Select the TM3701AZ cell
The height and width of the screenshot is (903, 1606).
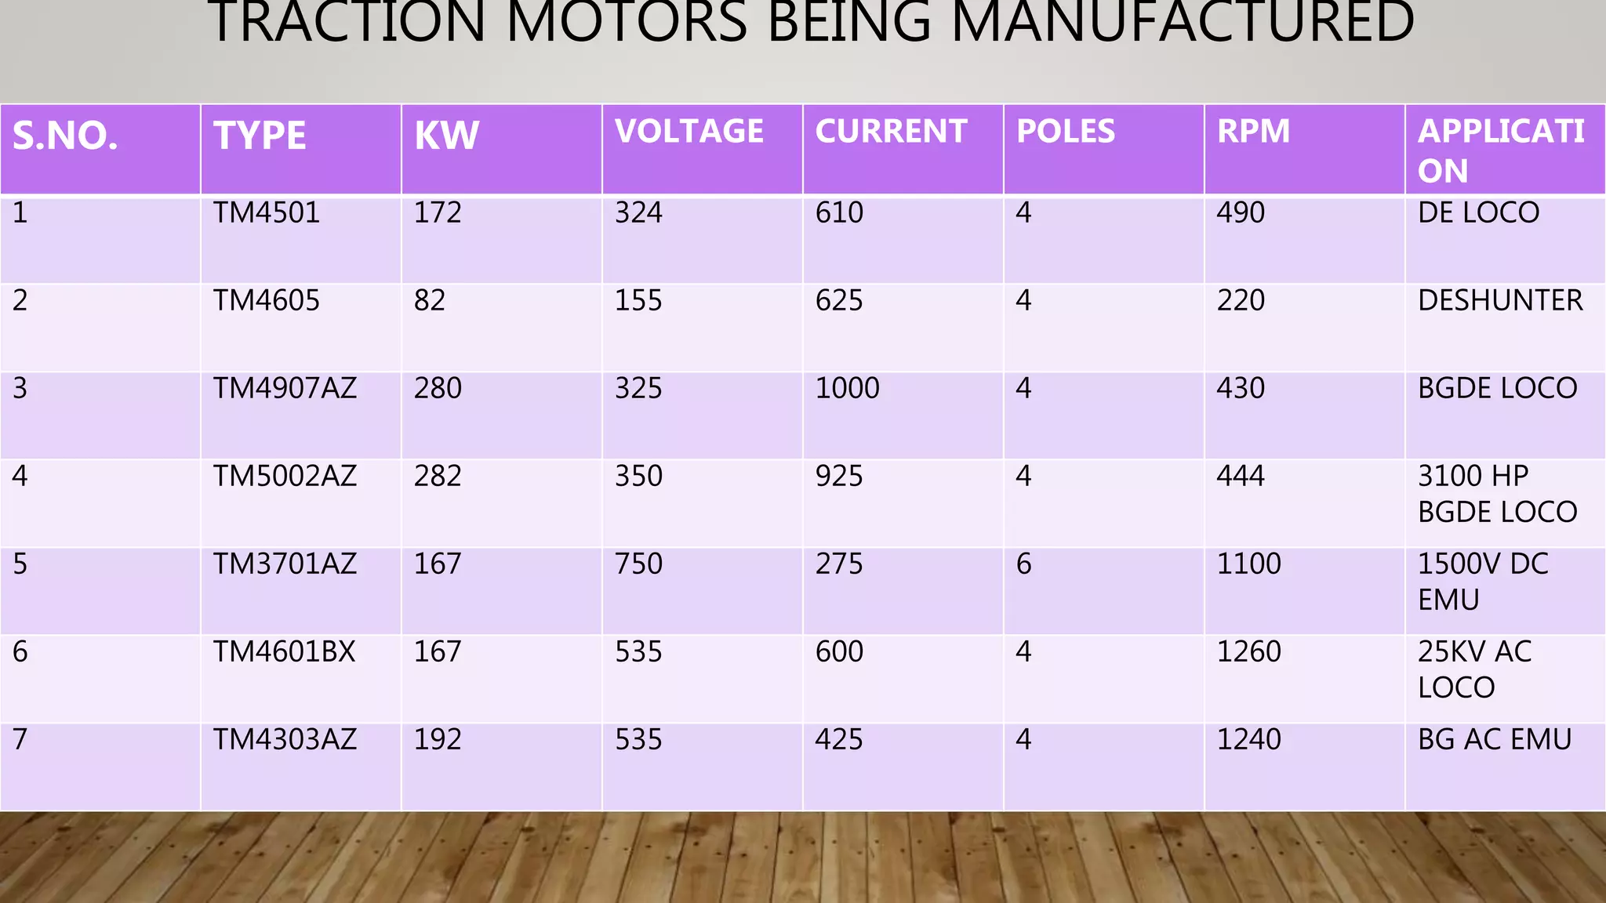coord(285,564)
